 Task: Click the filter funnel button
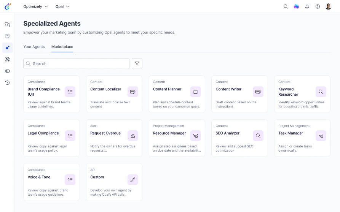(137, 63)
